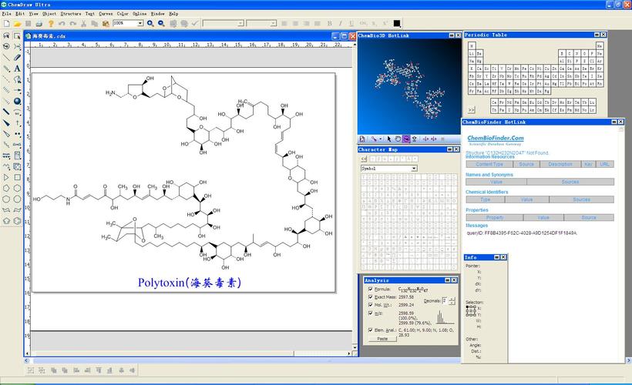Zoom in with magnifier plus icon
632x385 pixels.
pyautogui.click(x=150, y=24)
